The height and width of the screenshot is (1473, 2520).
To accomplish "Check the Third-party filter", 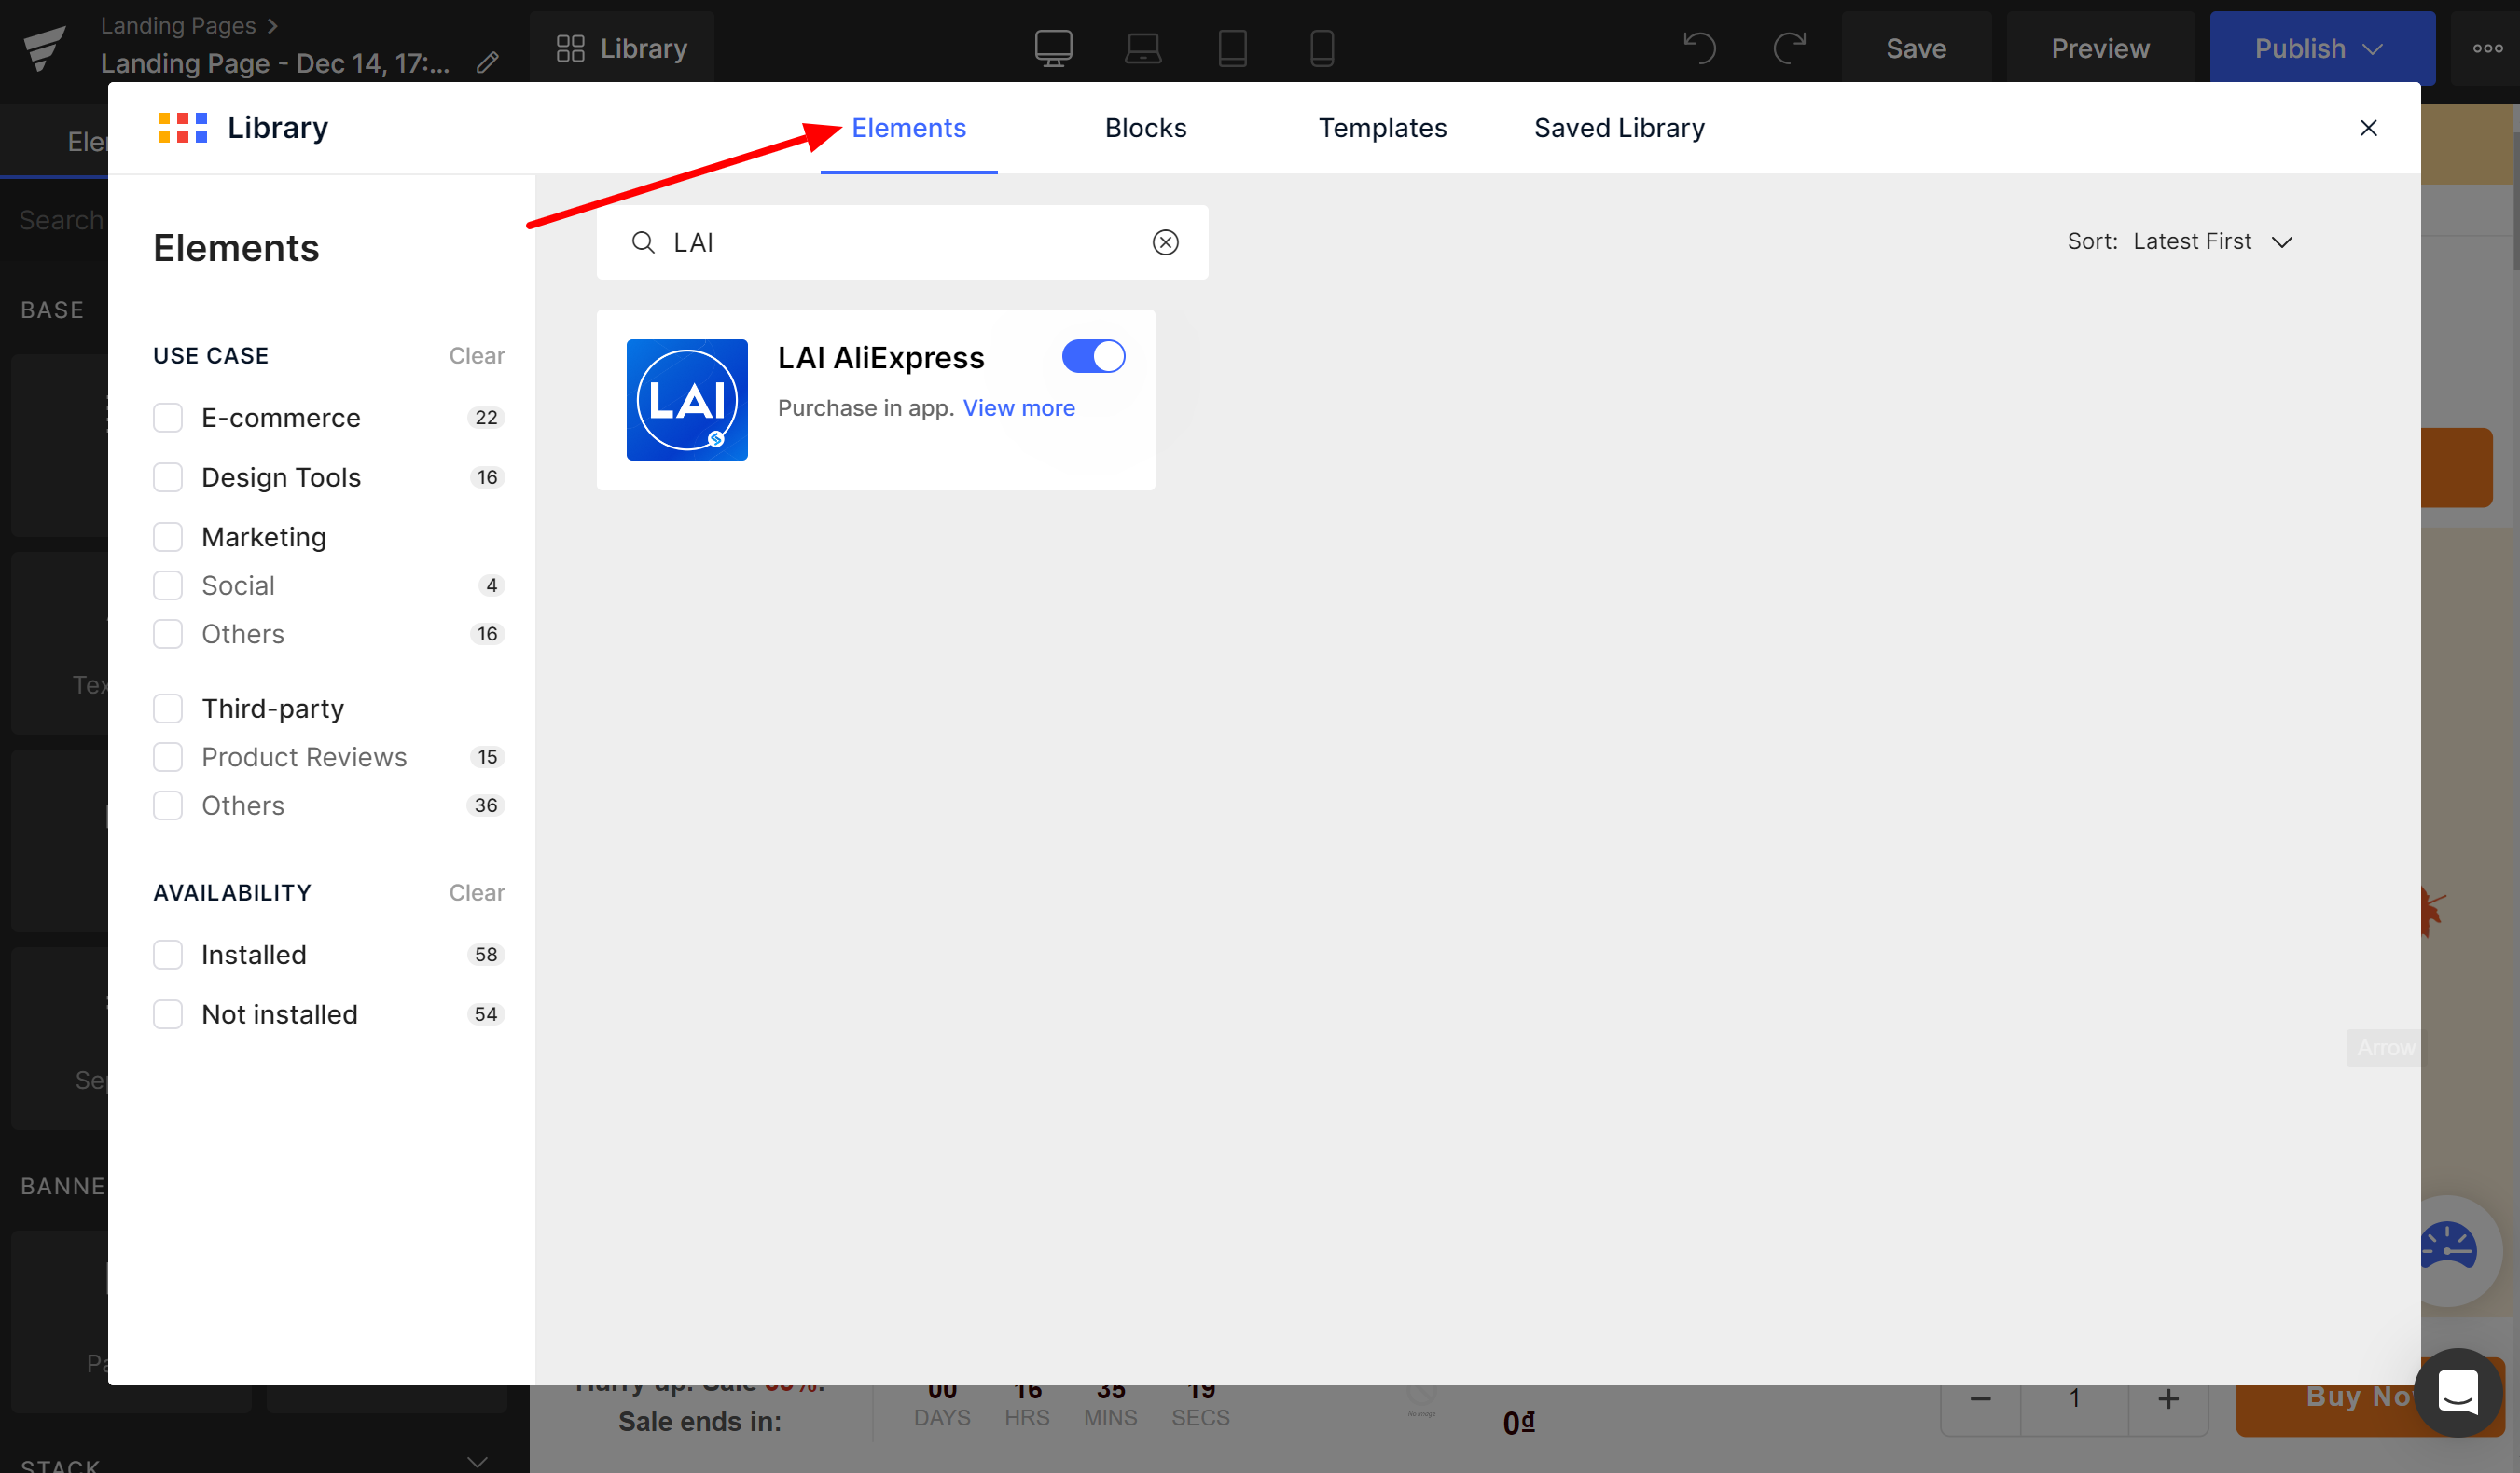I will tap(168, 709).
